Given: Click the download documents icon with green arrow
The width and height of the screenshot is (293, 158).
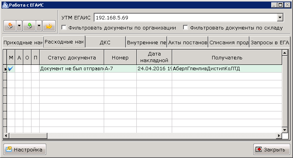Looking at the screenshot, I should coord(29,26).
